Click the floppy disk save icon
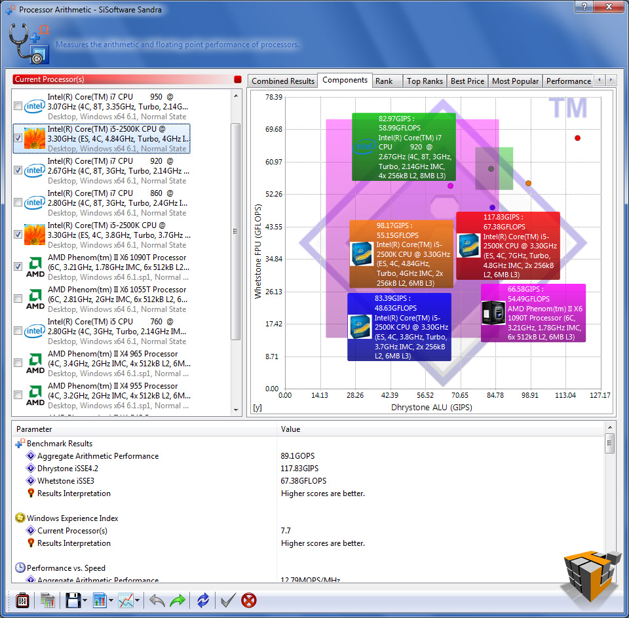This screenshot has height=618, width=629. (73, 600)
